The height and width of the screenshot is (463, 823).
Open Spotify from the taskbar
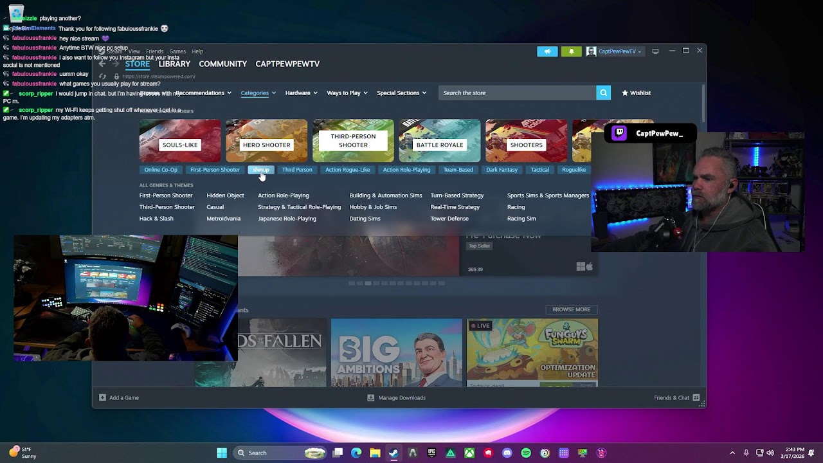tap(526, 453)
